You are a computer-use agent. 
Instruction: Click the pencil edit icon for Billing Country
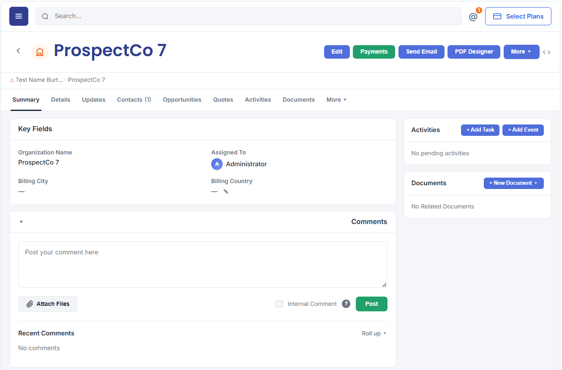pos(226,192)
